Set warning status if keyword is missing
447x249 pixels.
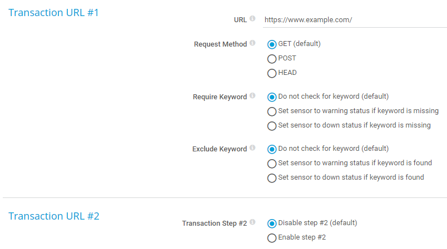click(x=272, y=111)
